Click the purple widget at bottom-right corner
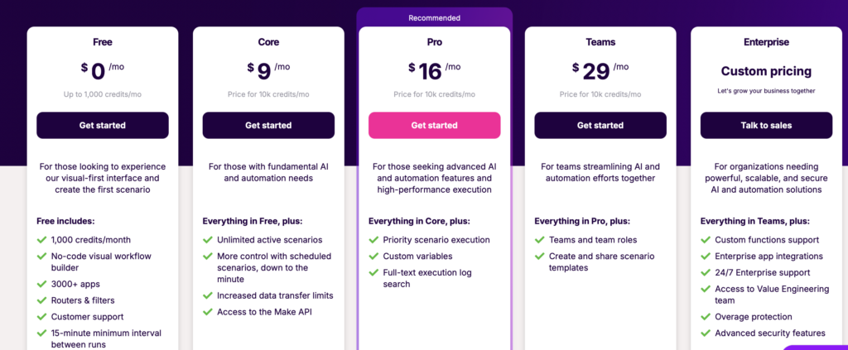This screenshot has height=350, width=848. pyautogui.click(x=815, y=348)
